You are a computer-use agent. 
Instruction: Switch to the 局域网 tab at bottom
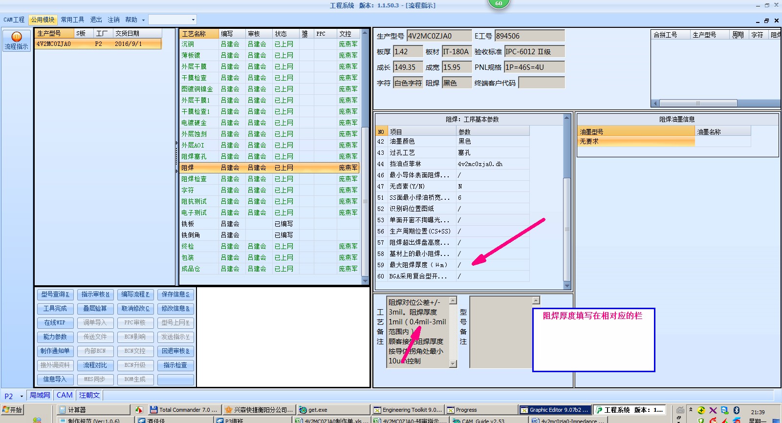[40, 395]
